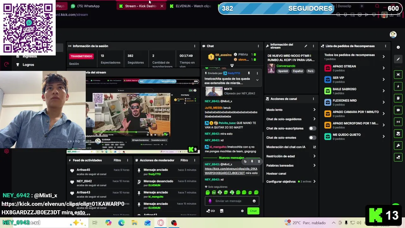Open Outlook from the taskbar
Image resolution: width=405 pixels, height=228 pixels.
tap(147, 223)
